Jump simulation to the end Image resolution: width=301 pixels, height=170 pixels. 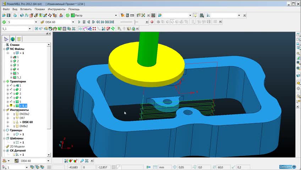[x=112, y=22]
